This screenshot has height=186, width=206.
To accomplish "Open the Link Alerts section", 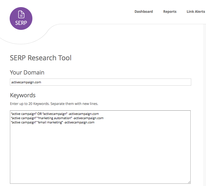I will pyautogui.click(x=196, y=12).
